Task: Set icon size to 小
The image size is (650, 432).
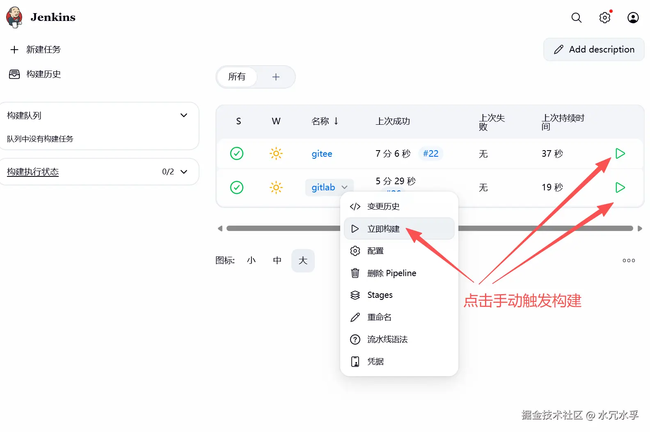Action: click(252, 261)
